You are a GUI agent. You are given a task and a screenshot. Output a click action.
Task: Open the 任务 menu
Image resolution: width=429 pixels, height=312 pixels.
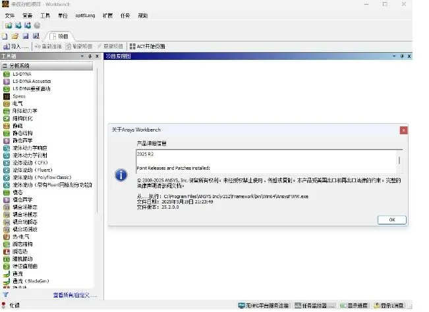pos(125,16)
